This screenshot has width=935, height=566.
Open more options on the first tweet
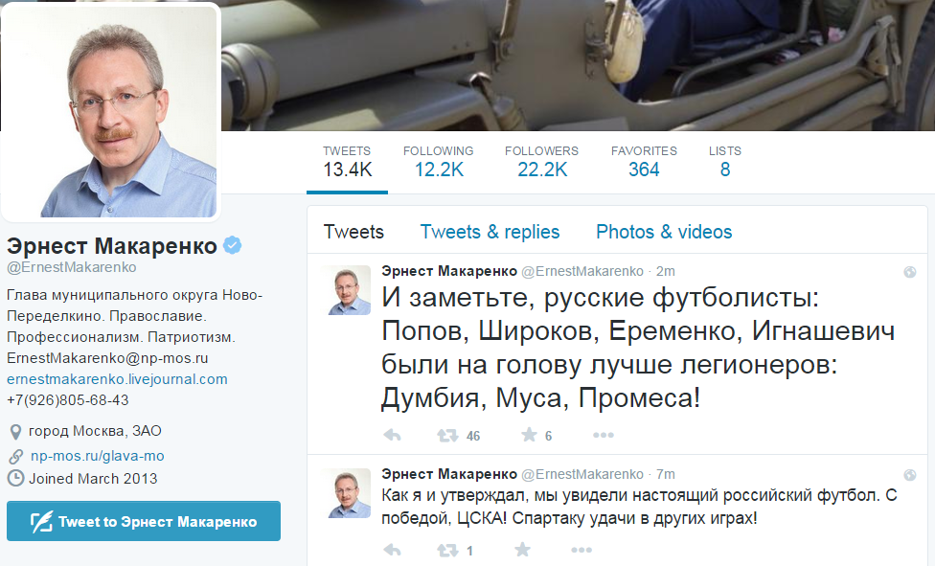point(603,436)
